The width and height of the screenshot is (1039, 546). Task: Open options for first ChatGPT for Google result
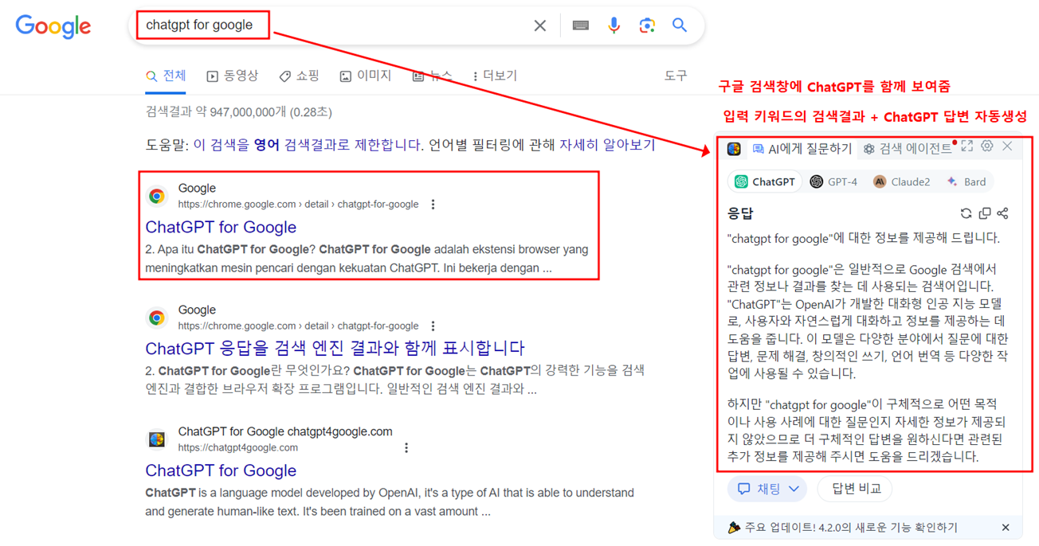433,205
